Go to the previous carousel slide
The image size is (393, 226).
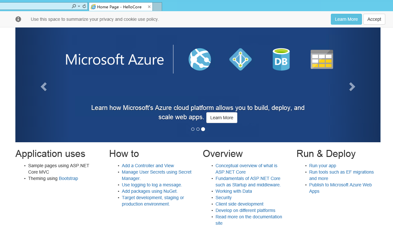44,87
